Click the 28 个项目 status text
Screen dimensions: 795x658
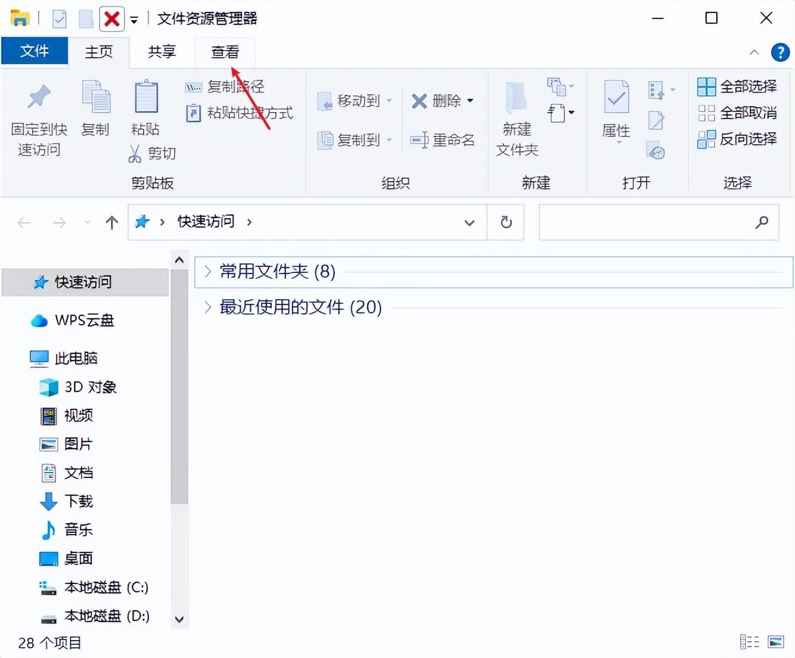pyautogui.click(x=49, y=643)
